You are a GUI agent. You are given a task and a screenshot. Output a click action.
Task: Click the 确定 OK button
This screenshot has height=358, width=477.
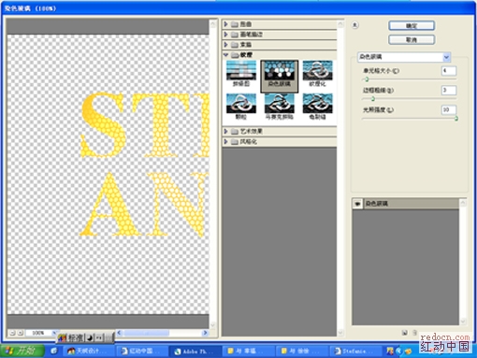412,25
